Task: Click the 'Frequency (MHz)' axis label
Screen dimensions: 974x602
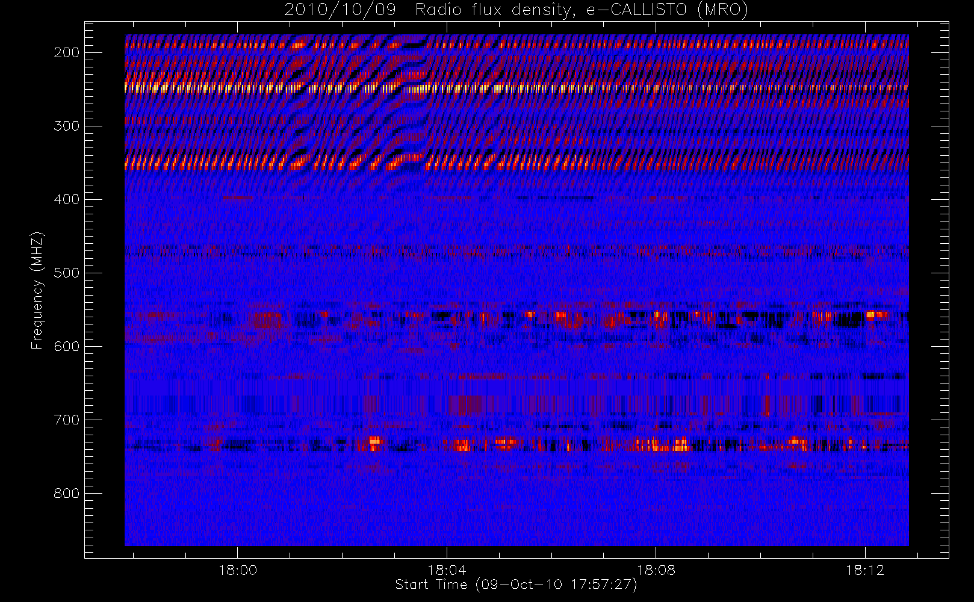Action: (x=37, y=290)
